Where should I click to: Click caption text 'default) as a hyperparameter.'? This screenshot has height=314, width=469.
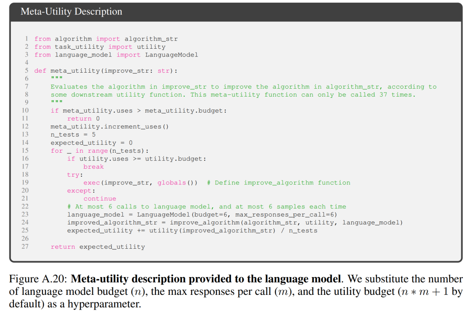coord(75,304)
